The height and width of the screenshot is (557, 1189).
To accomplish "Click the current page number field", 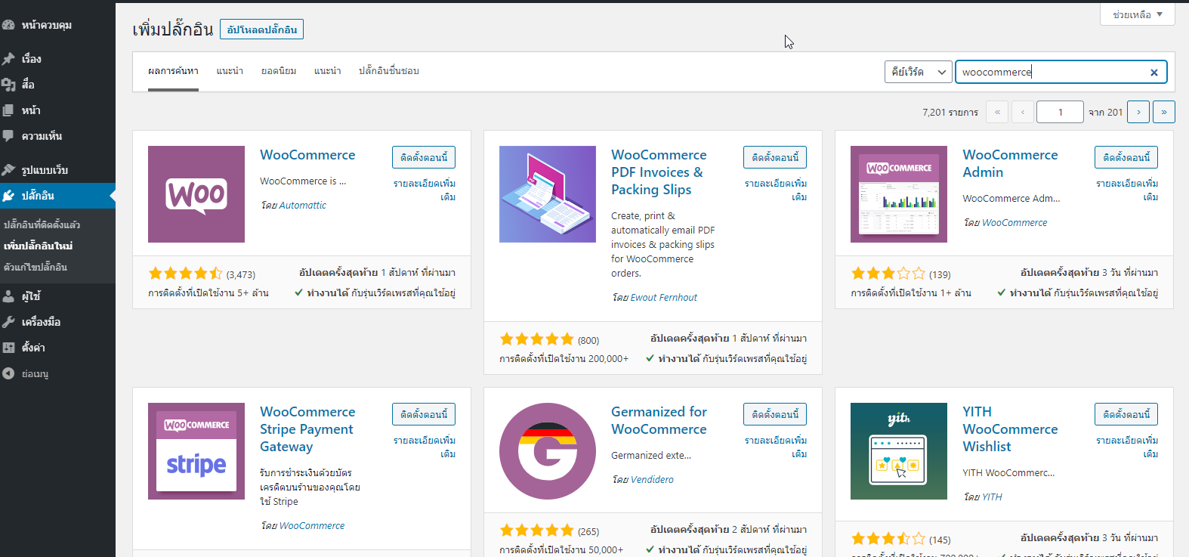I will coord(1060,112).
